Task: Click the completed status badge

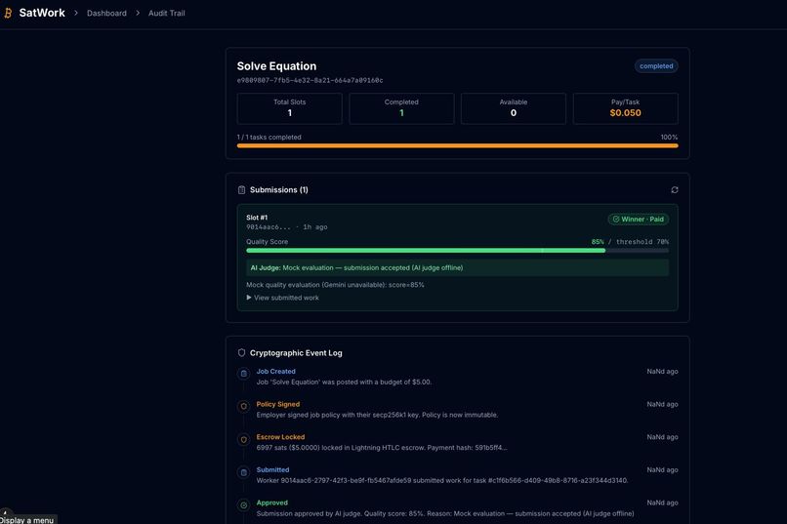Action: pos(656,66)
